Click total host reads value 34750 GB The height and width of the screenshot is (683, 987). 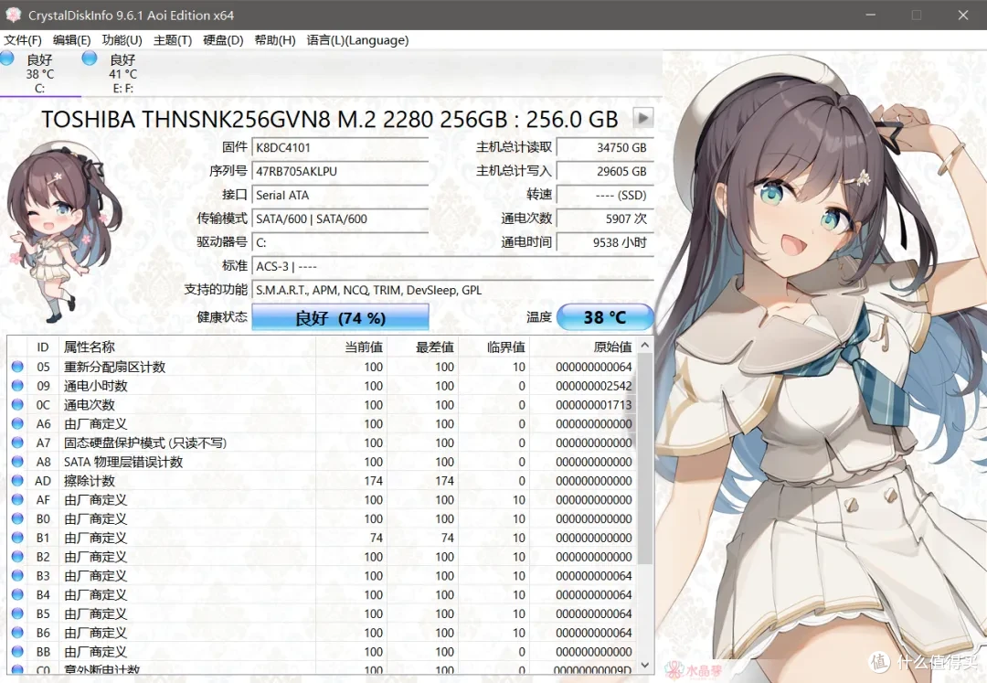[606, 148]
